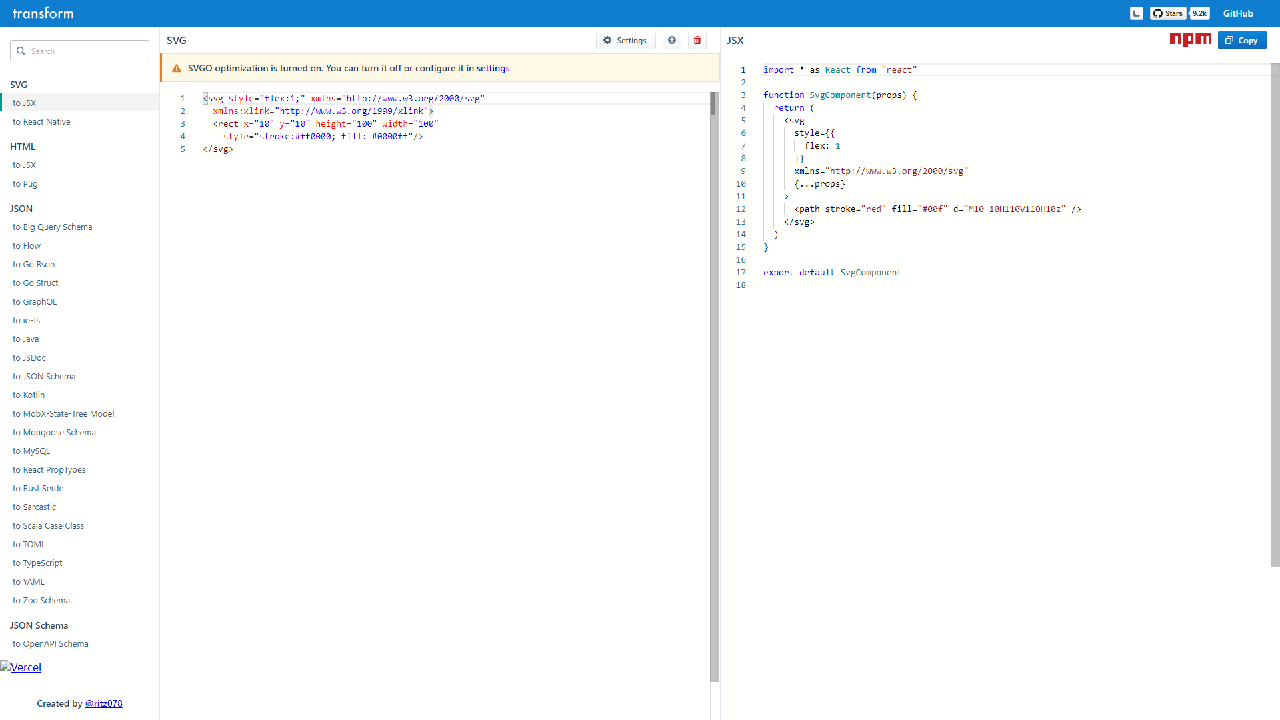Click the warning triangle icon in the SVGO banner

coord(177,69)
